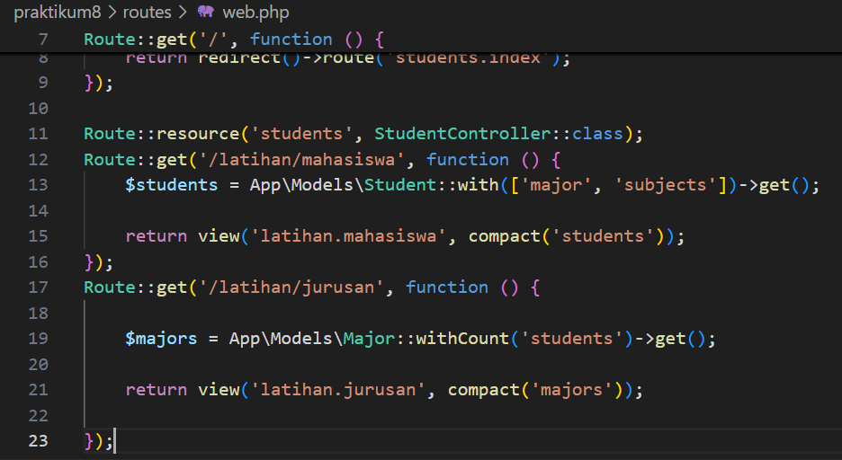
Task: Click the praktikum8 breadcrumb segment
Action: coord(57,13)
